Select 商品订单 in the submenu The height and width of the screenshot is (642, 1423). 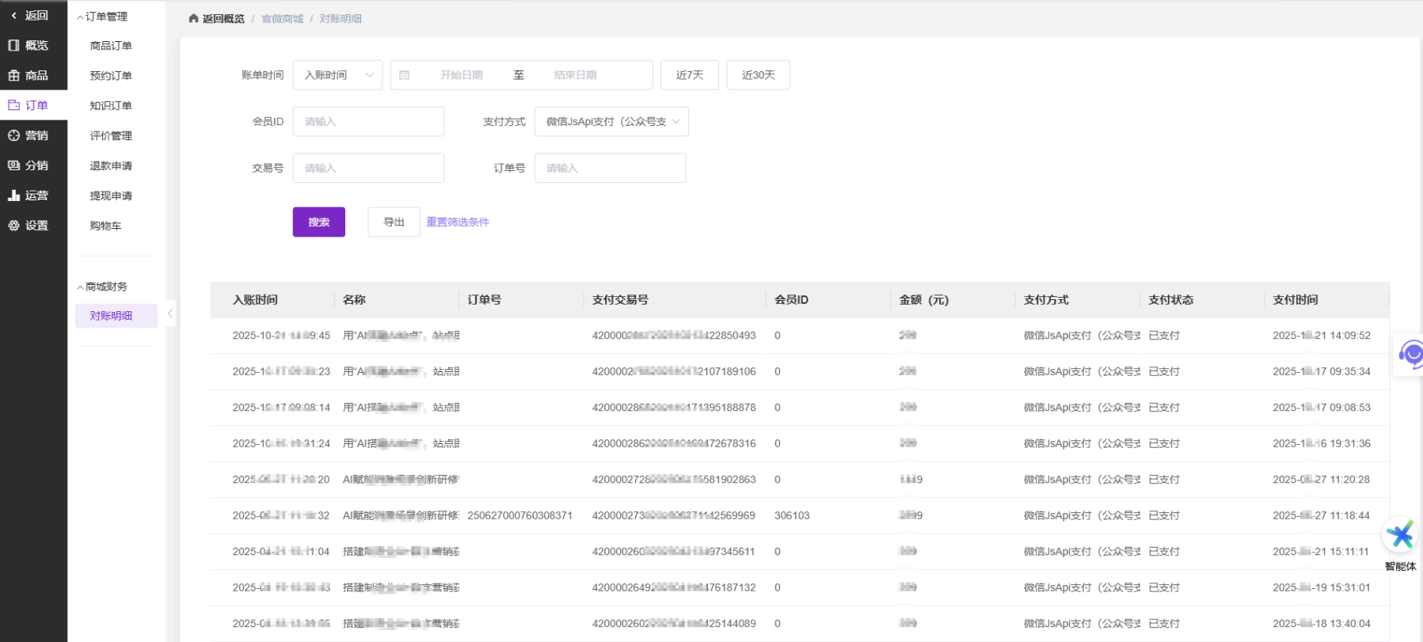click(x=111, y=46)
